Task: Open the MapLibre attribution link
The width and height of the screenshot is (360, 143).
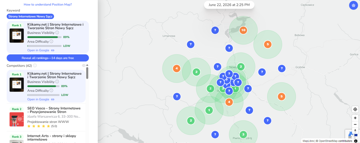Action: [x=308, y=141]
